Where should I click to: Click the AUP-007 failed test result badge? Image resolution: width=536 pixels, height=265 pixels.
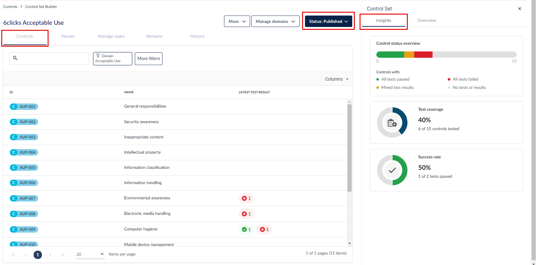click(x=246, y=198)
